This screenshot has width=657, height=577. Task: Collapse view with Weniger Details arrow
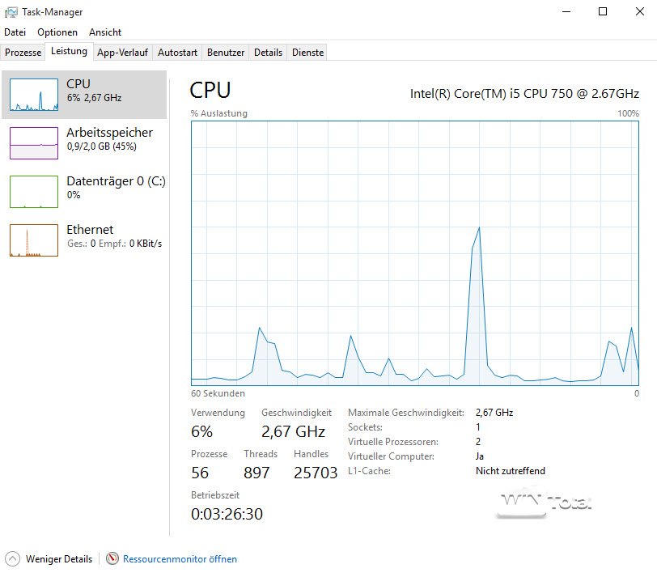click(x=13, y=558)
